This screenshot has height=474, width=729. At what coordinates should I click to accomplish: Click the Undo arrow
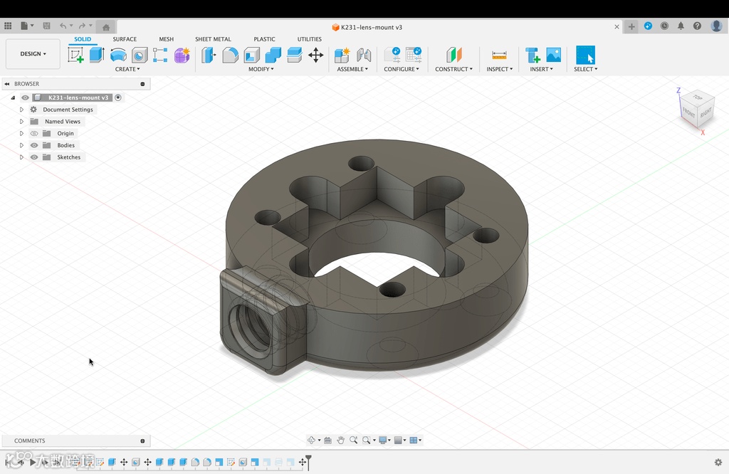[63, 26]
